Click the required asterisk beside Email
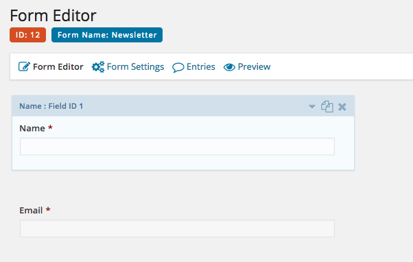 tap(48, 209)
